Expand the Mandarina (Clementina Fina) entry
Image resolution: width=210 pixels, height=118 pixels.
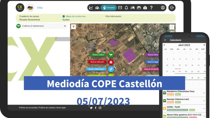click(204, 93)
